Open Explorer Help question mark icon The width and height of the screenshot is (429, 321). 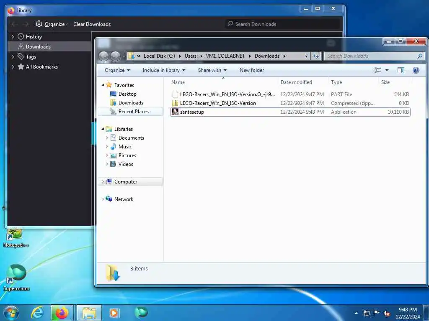click(416, 70)
